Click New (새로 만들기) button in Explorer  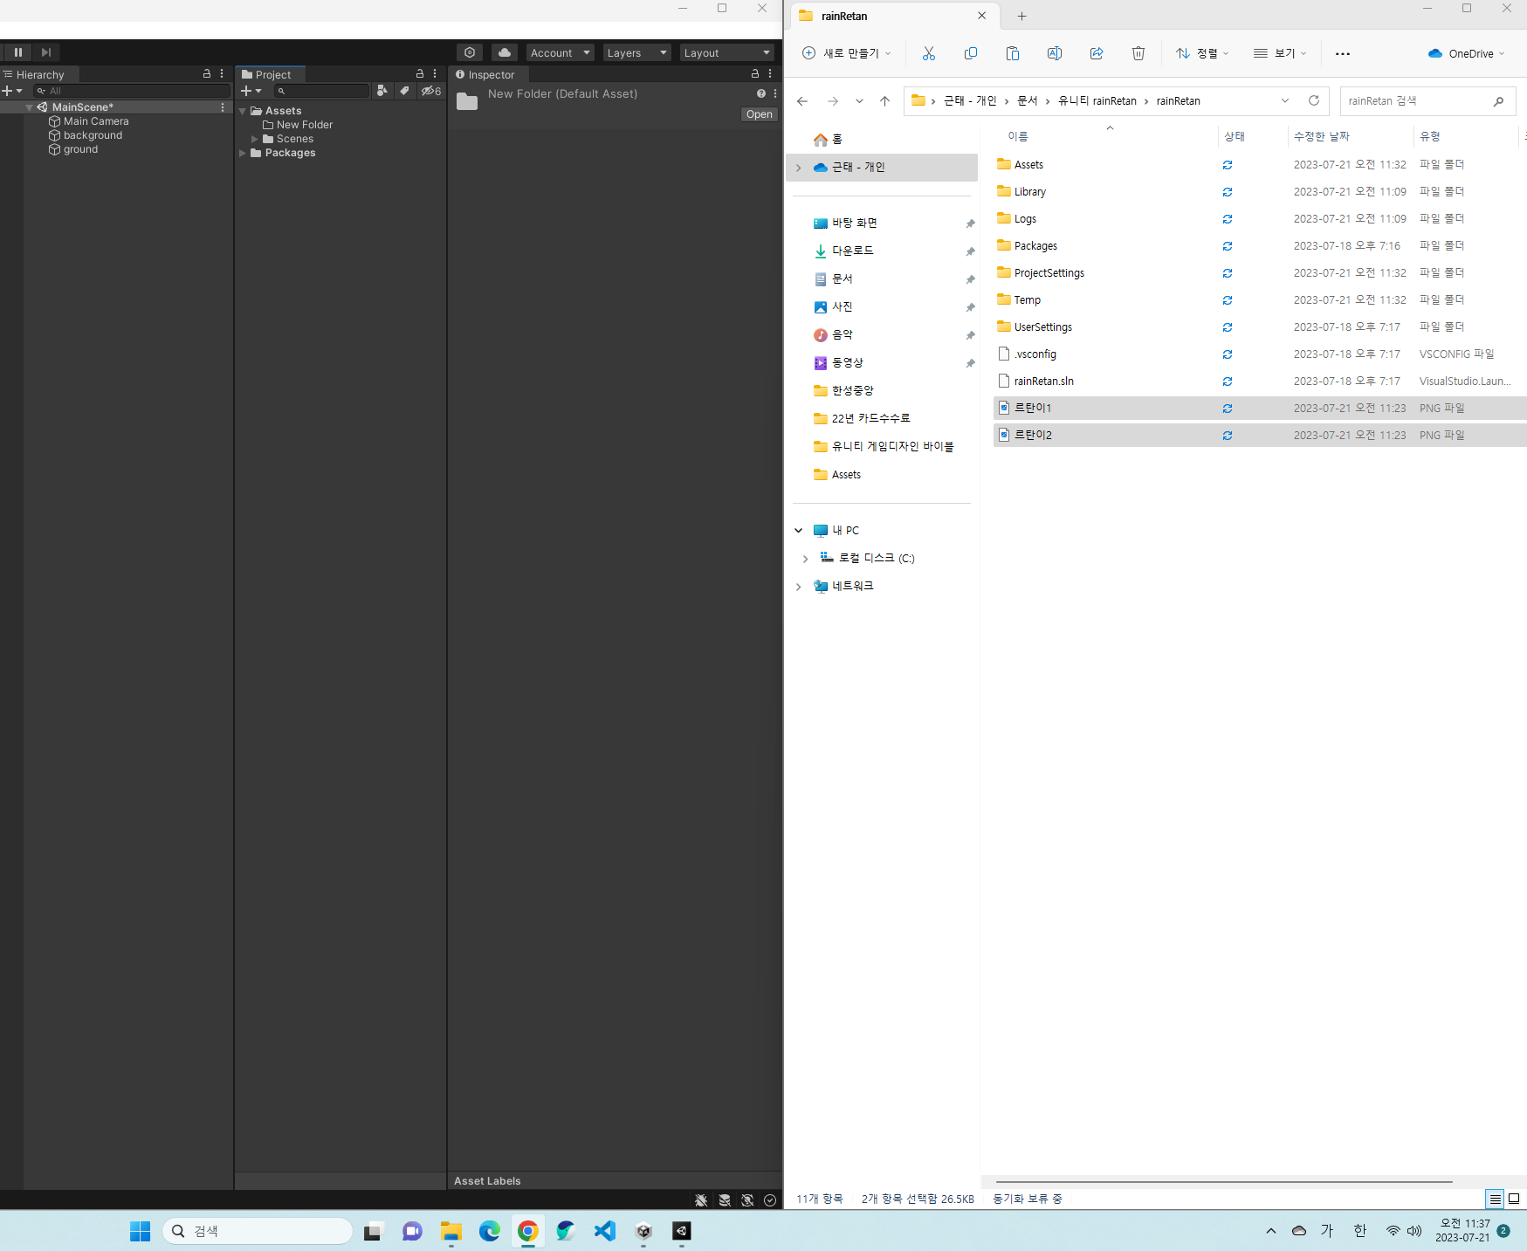846,53
